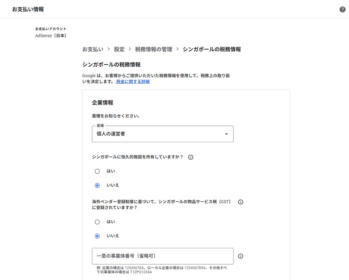The image size is (349, 280).
Task: Click info icon beside permanent establishment question
Action: (191, 157)
